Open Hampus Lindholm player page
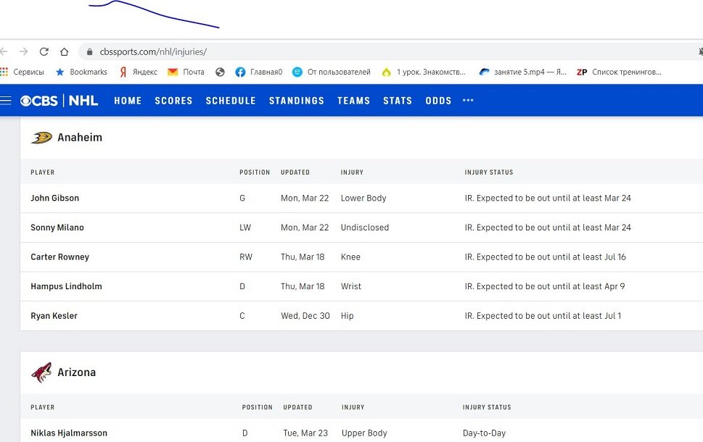The image size is (703, 442). tap(66, 287)
